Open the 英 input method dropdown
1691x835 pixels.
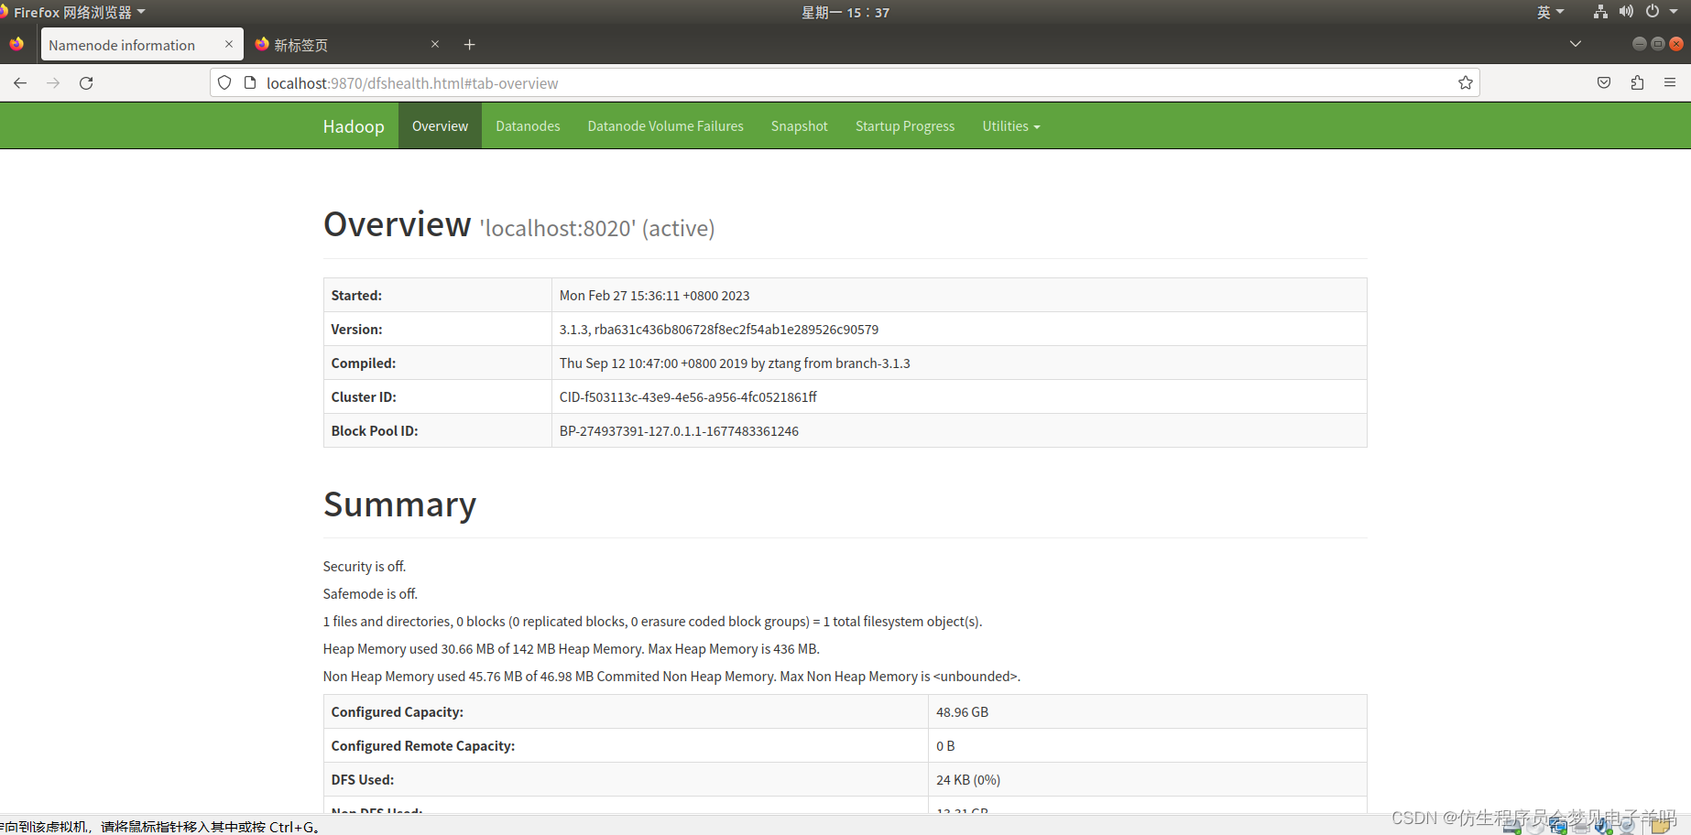[1550, 12]
